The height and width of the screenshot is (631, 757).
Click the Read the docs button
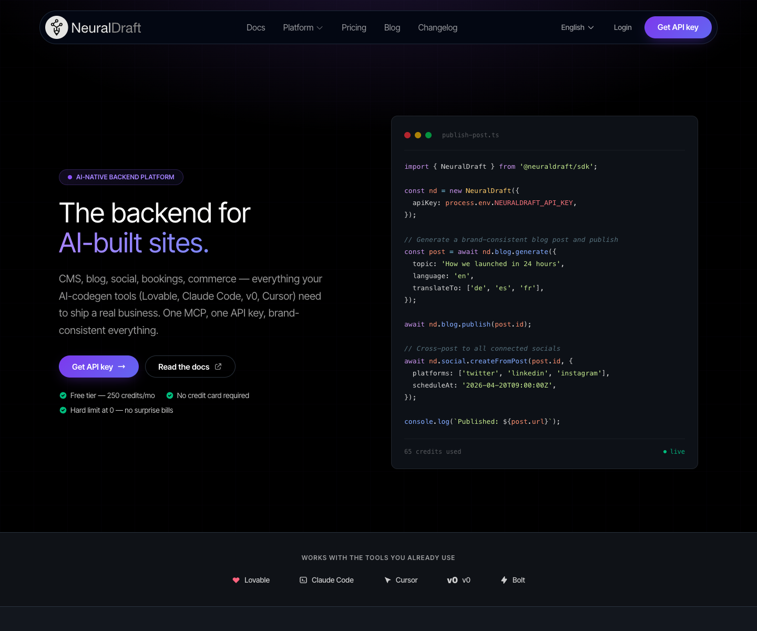click(x=190, y=367)
